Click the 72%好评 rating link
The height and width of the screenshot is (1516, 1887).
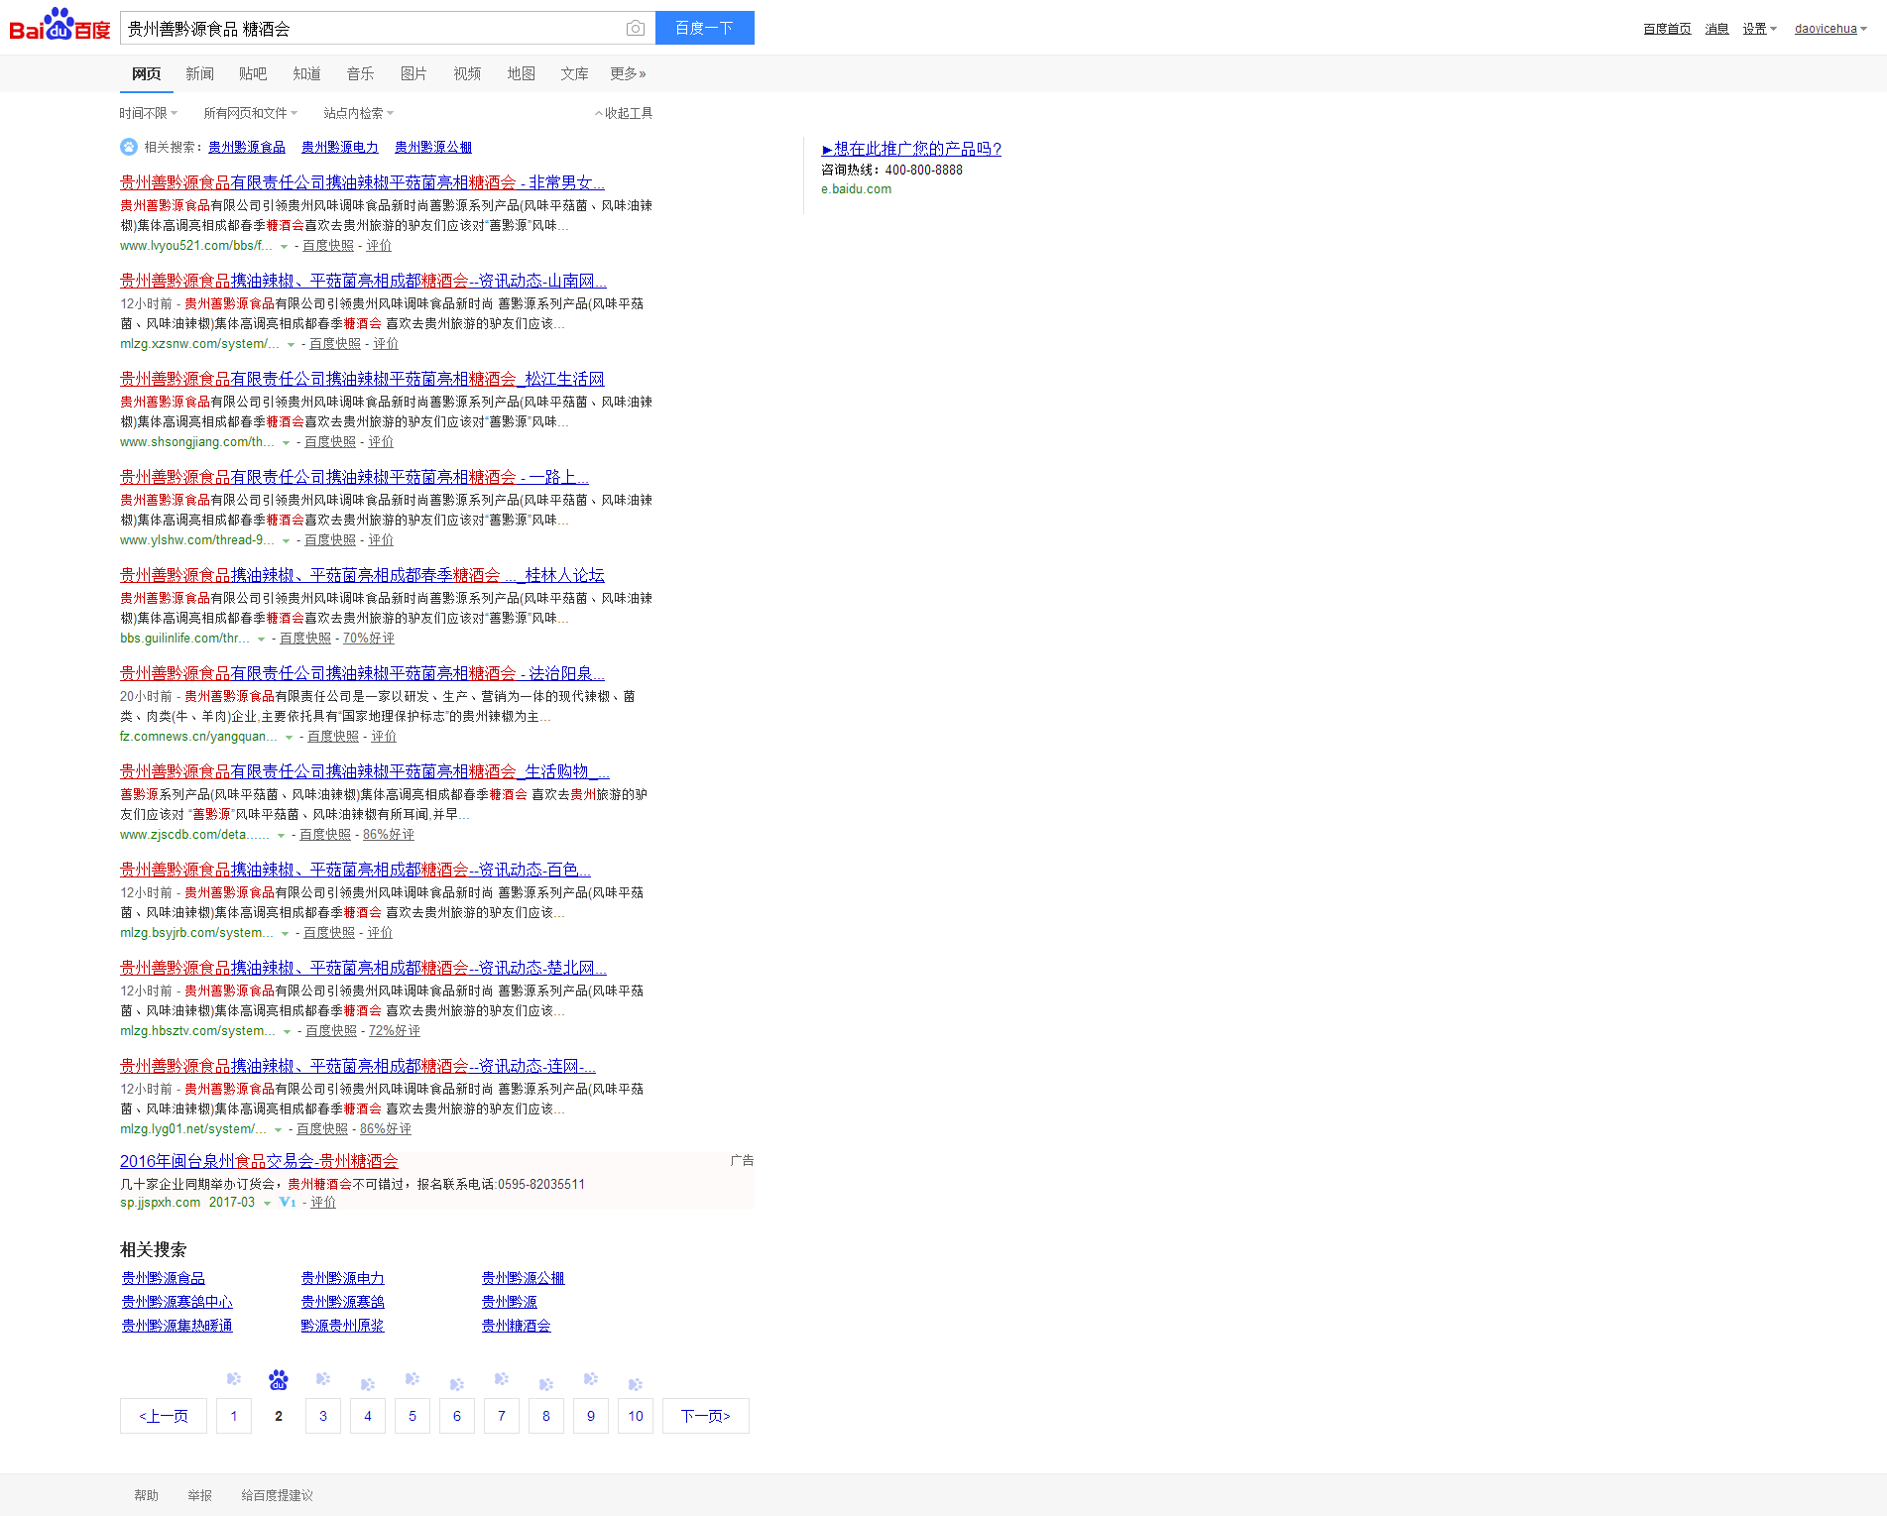395,1031
